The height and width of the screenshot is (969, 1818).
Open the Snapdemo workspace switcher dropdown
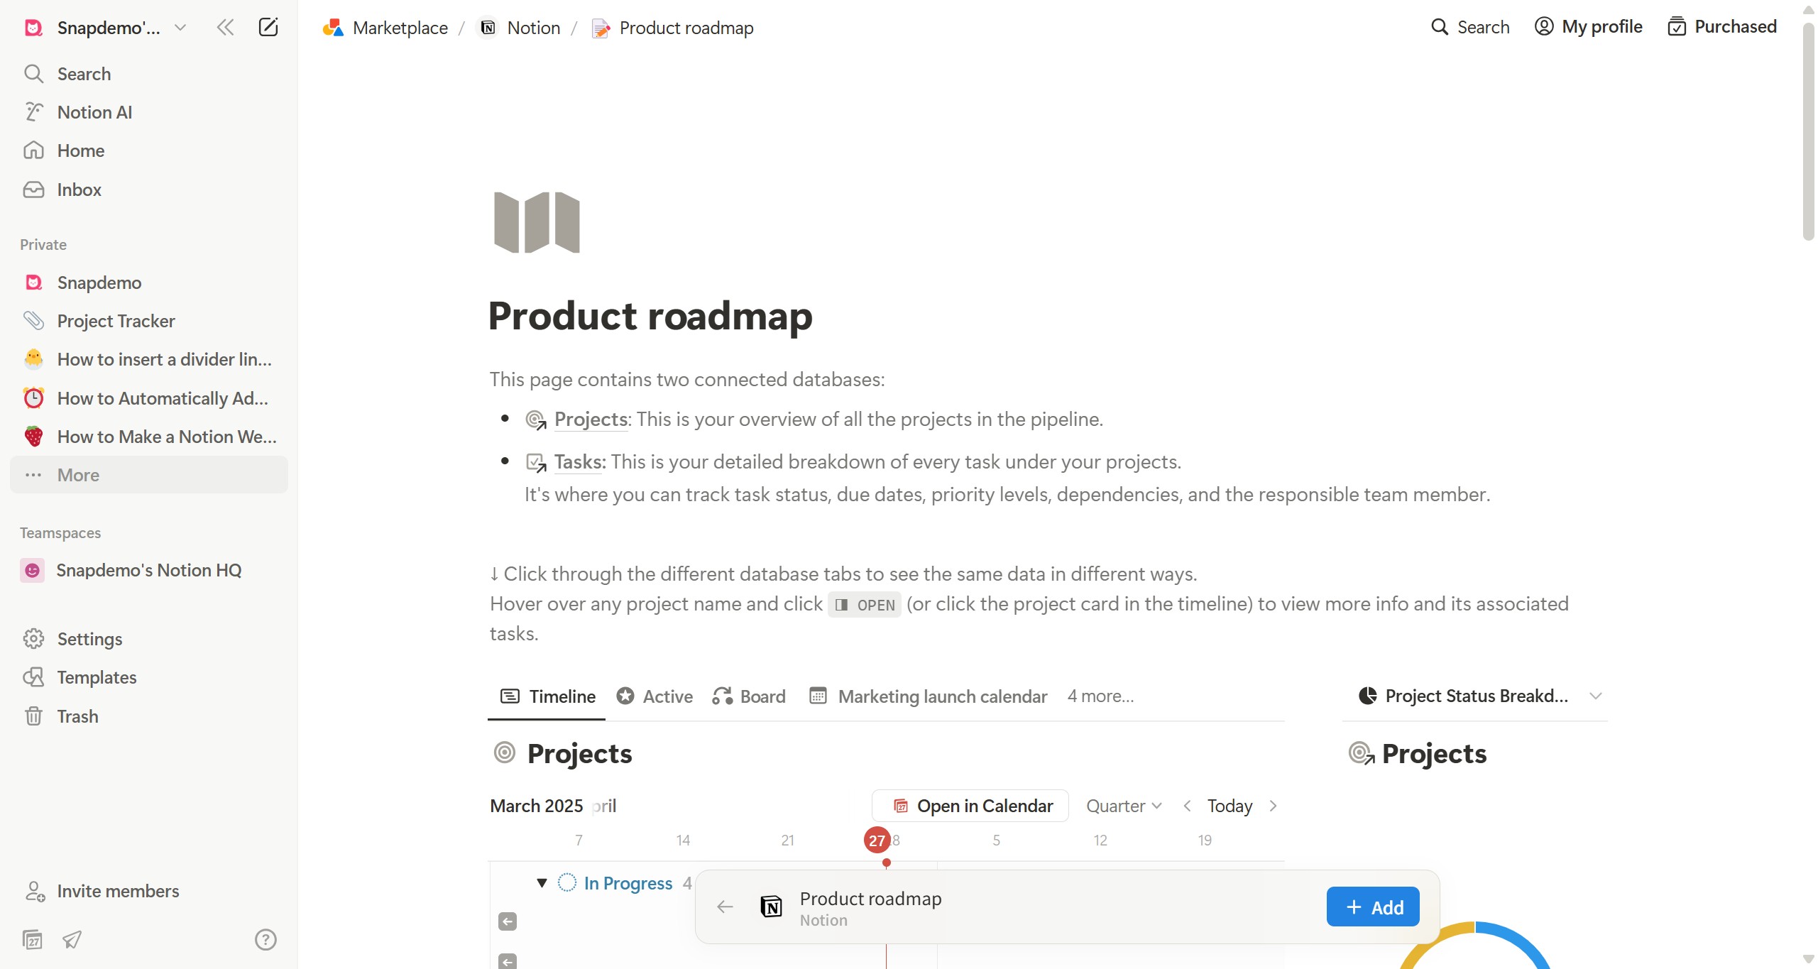[105, 28]
